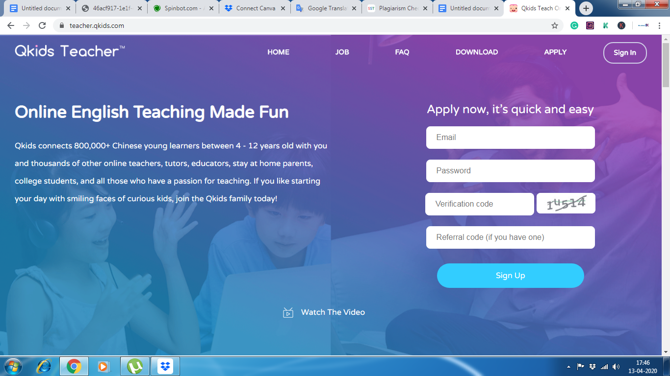Screen dimensions: 670x376
Task: Click the browser back arrow
Action: (11, 25)
